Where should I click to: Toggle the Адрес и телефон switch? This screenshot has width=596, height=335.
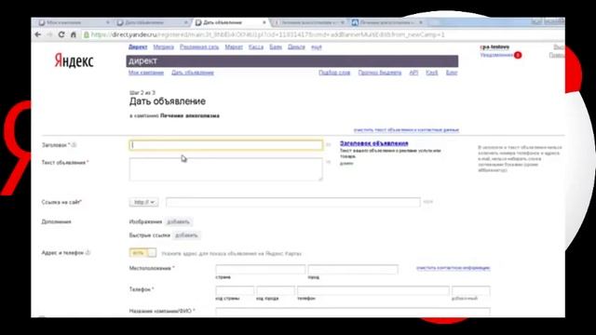point(142,253)
